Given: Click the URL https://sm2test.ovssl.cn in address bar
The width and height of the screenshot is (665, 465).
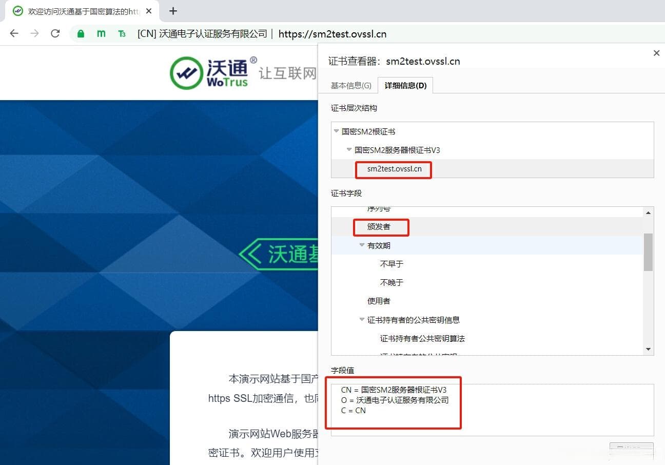Looking at the screenshot, I should pos(332,34).
